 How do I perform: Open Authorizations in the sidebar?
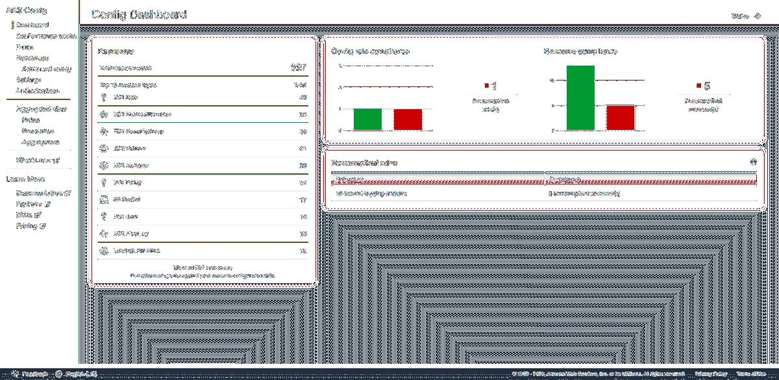[38, 91]
